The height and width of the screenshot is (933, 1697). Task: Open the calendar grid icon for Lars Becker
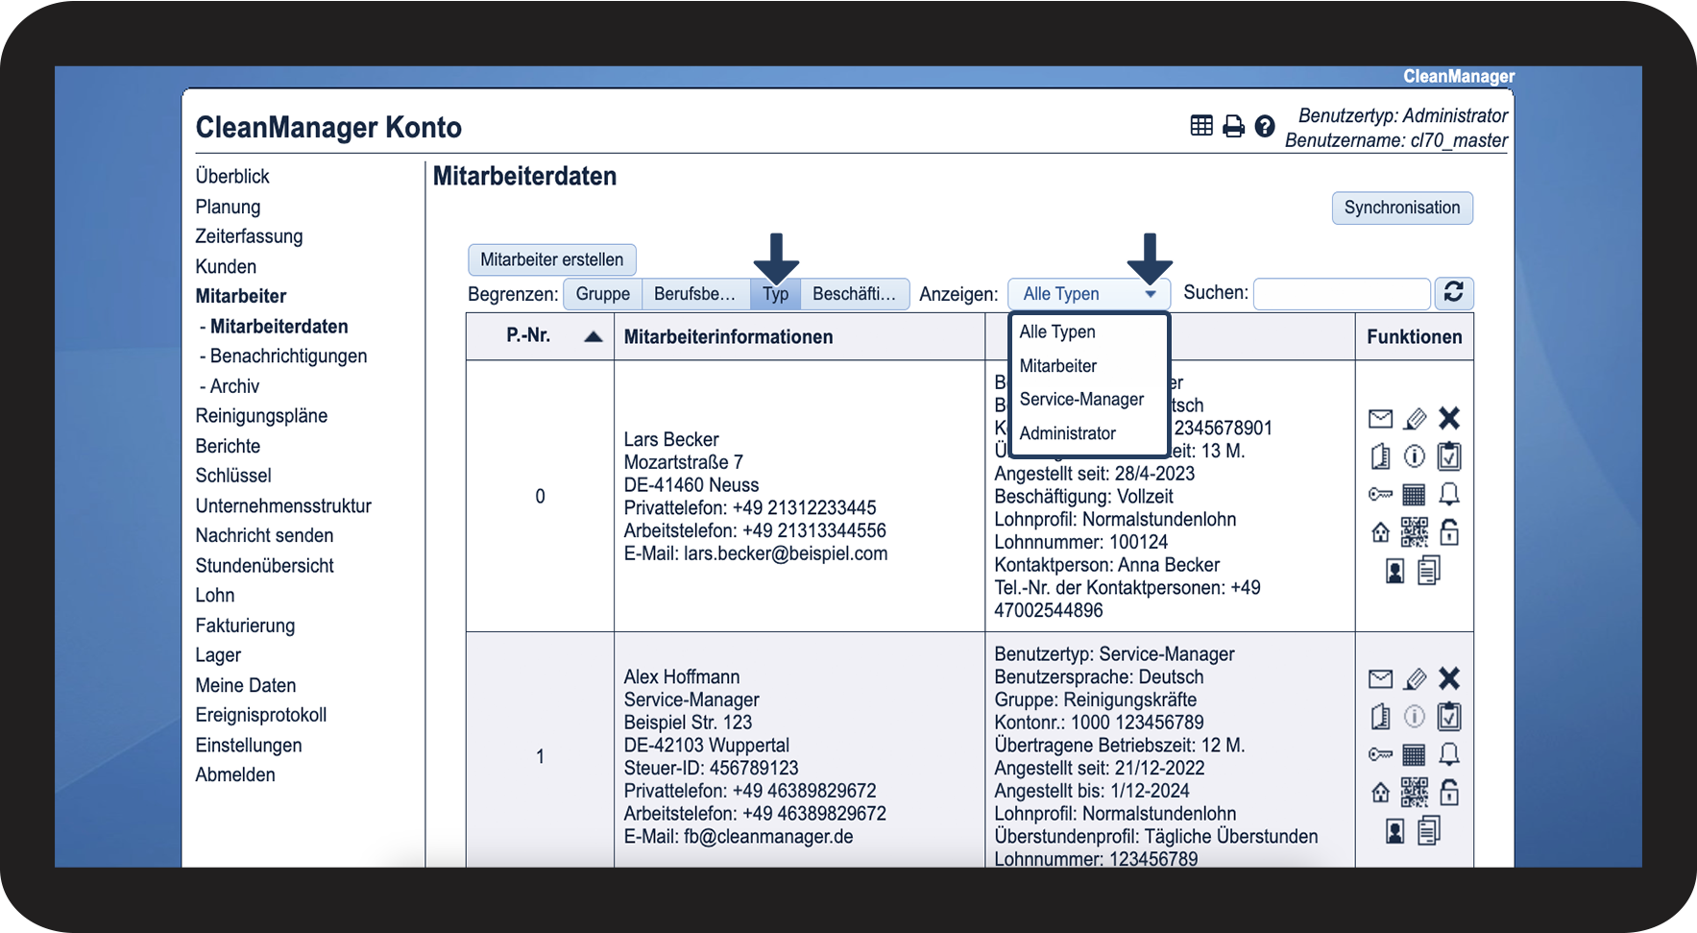(x=1414, y=494)
